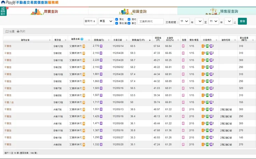Click the green 搜尋 search button

tap(242, 21)
